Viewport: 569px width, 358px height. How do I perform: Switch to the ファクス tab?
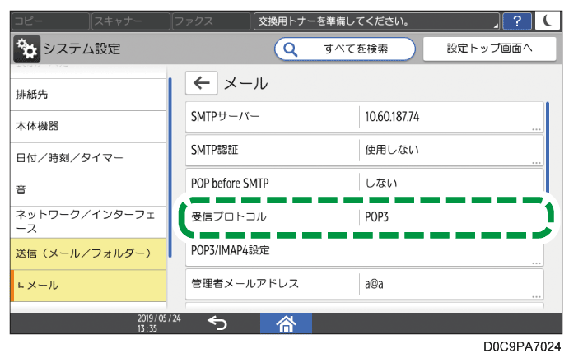pos(211,21)
